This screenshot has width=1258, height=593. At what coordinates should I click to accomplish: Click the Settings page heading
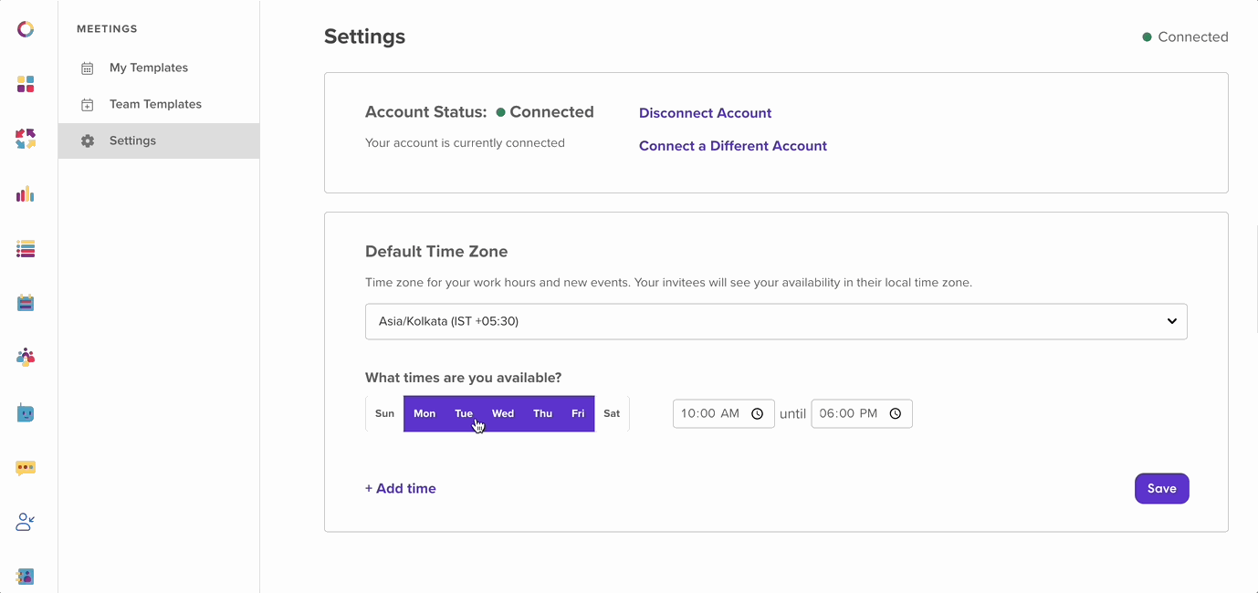(x=364, y=36)
